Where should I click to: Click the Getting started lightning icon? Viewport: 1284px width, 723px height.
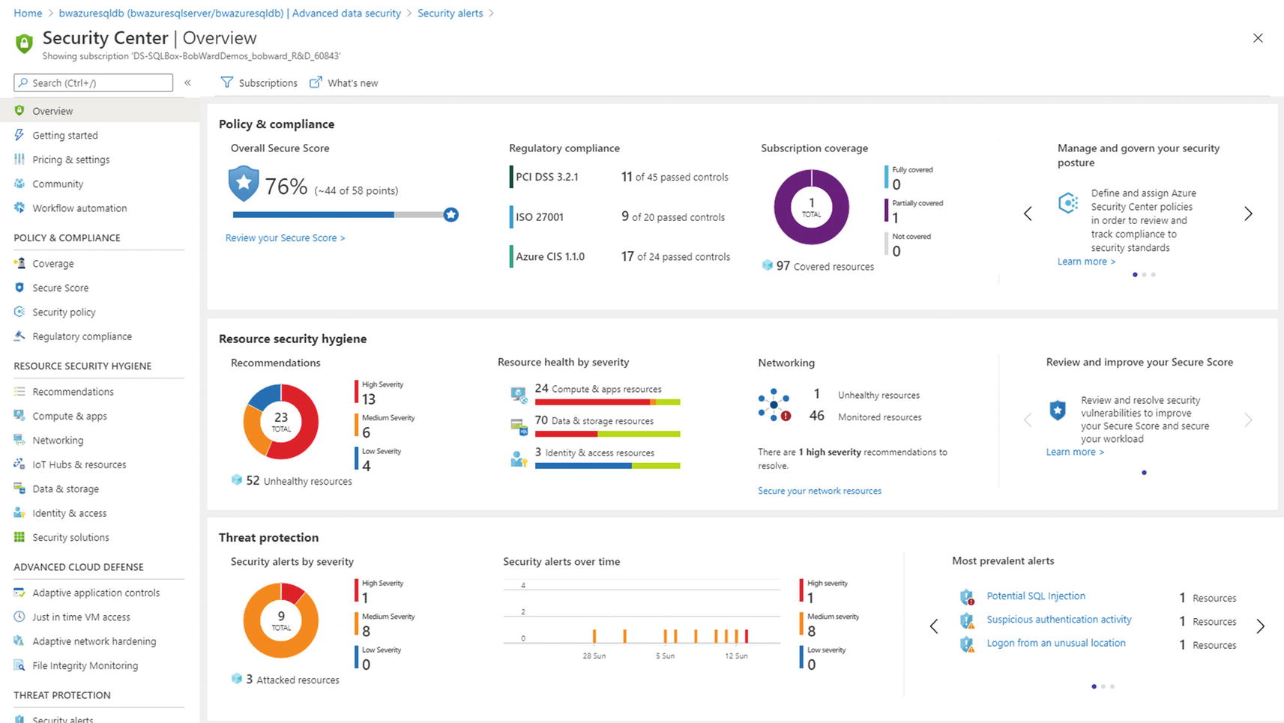click(19, 135)
